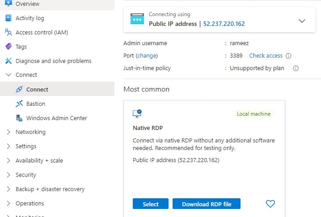Click the Just-in-time policy label

pos(147,68)
